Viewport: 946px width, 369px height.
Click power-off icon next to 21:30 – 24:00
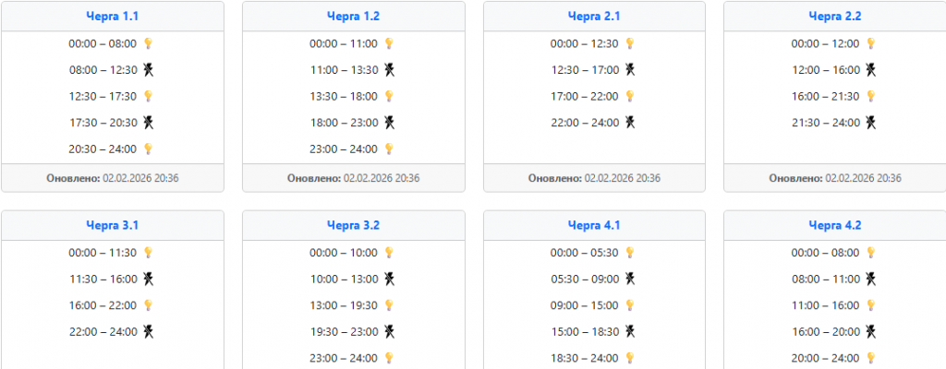click(x=871, y=122)
